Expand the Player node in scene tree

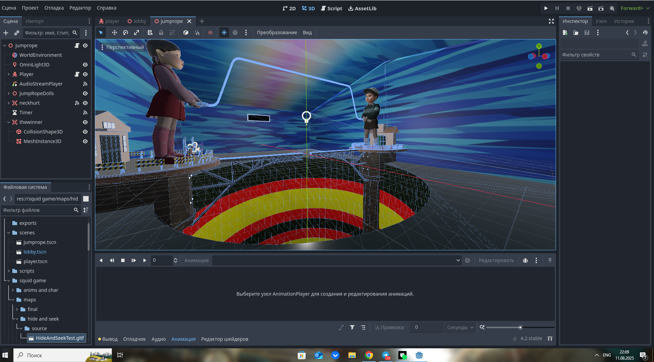[9, 74]
